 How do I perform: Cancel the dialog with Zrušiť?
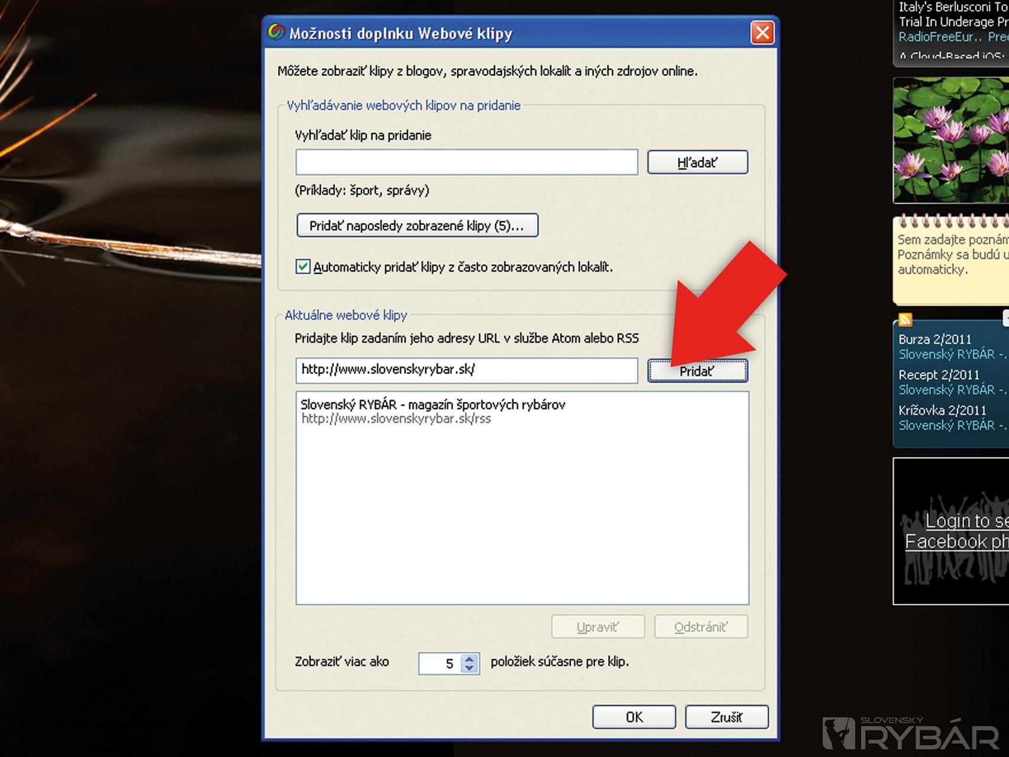726,717
